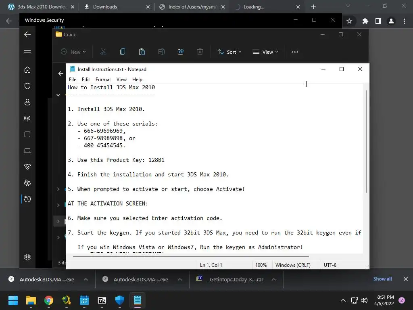Image resolution: width=413 pixels, height=310 pixels.
Task: Expand options for _Getintopc.today rar download
Action: click(274, 279)
